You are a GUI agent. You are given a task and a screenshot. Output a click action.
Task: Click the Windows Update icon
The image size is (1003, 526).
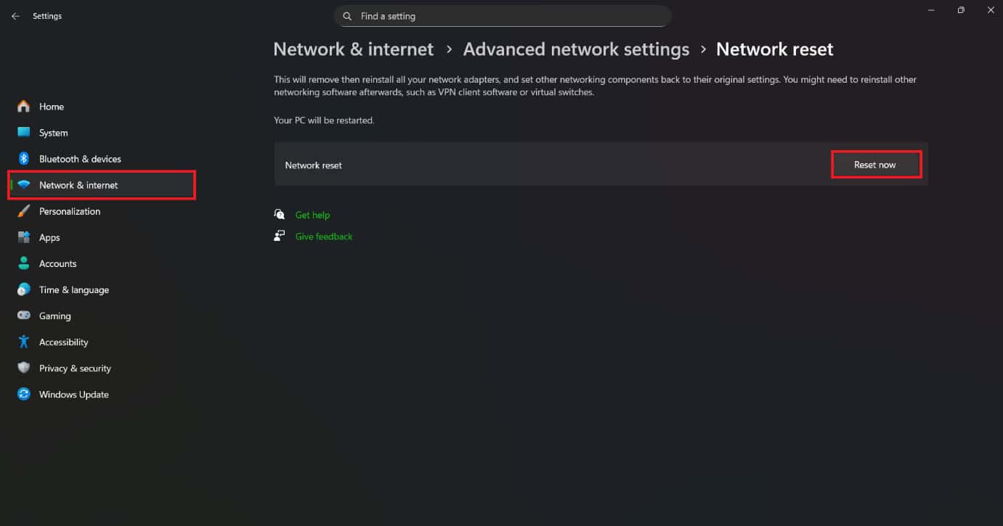pyautogui.click(x=24, y=394)
